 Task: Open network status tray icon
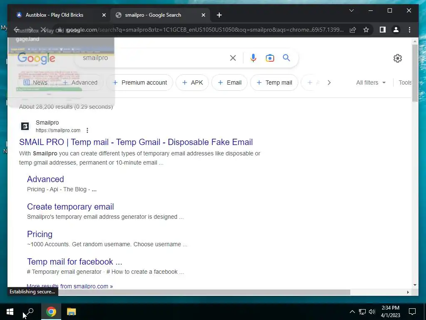(362, 312)
